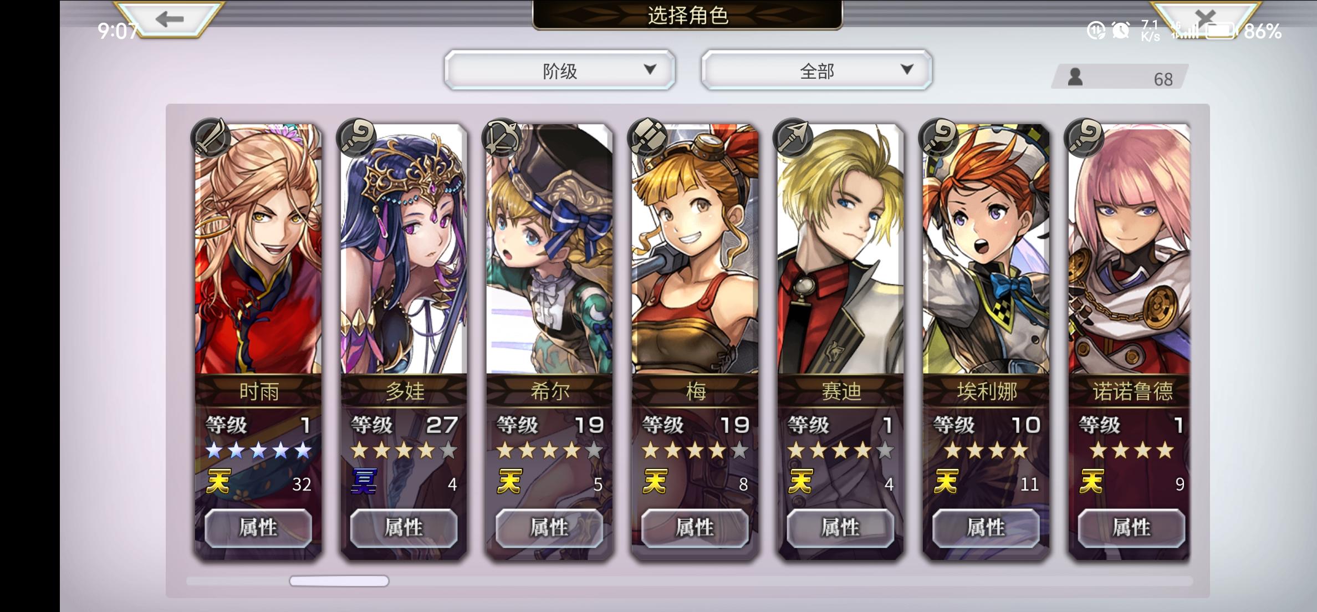Screen dimensions: 1317x612
Task: Open the 全部 filter dropdown
Action: (816, 70)
